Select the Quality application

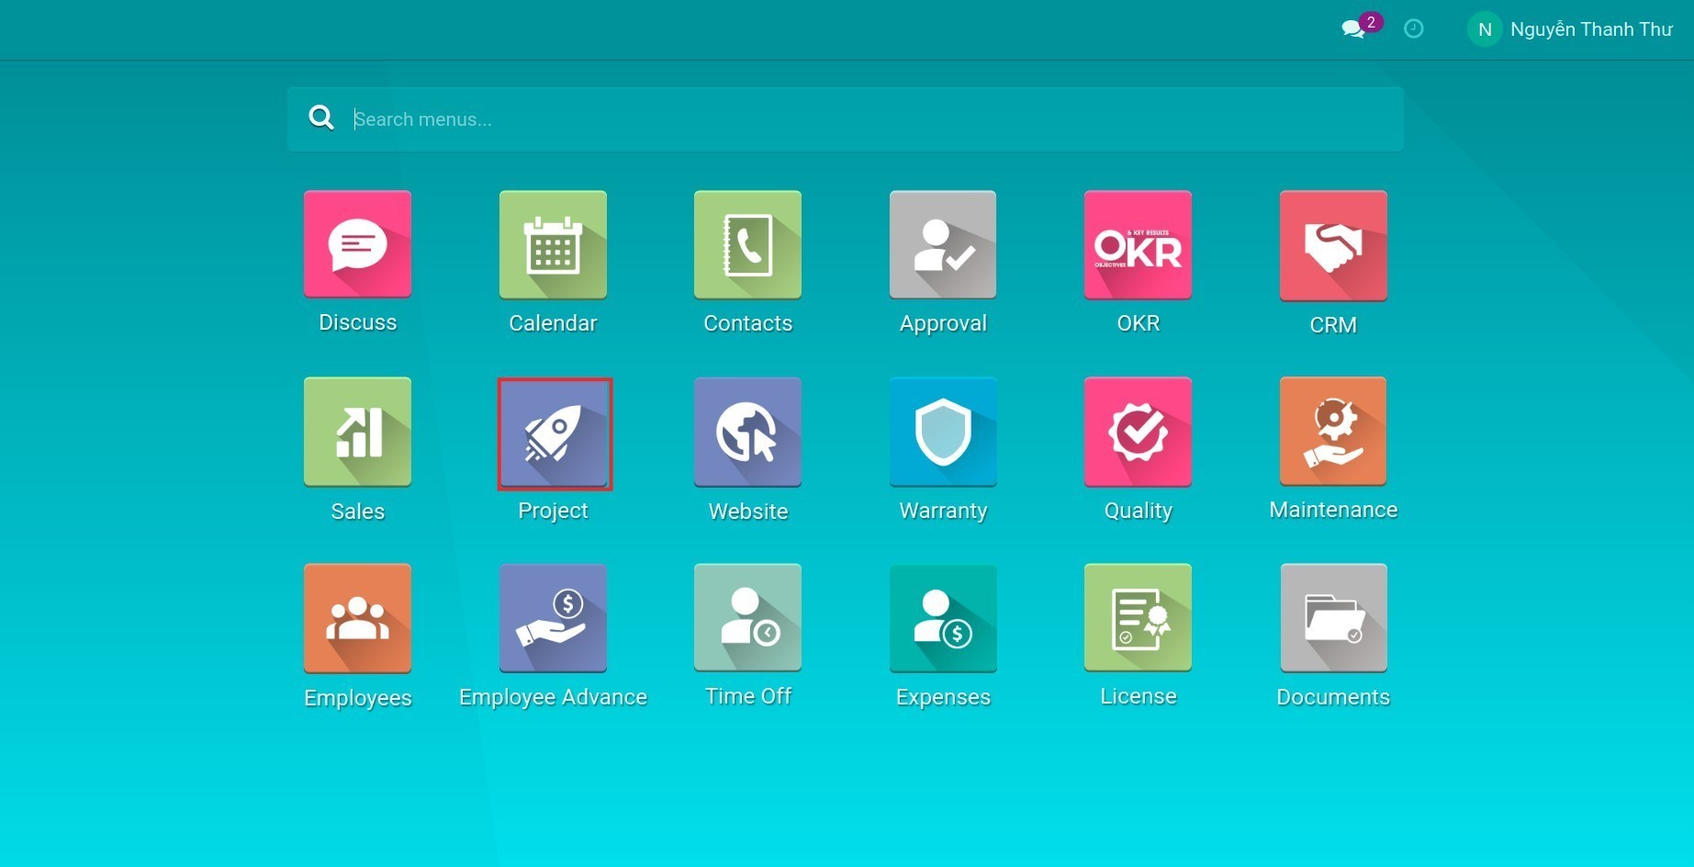(x=1138, y=432)
